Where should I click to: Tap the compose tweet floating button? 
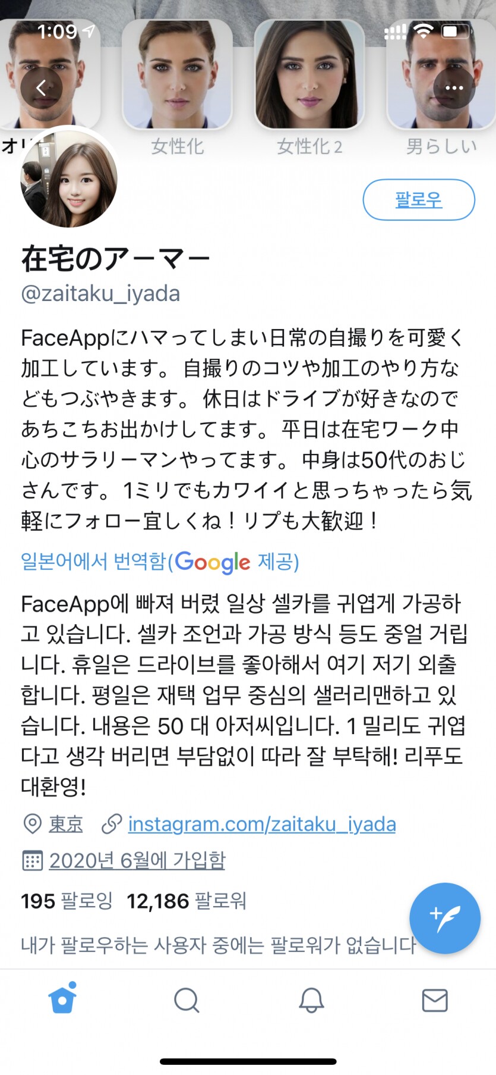coord(445,918)
